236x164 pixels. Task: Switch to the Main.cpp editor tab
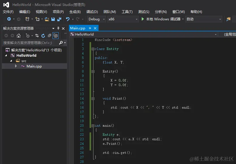click(78, 28)
